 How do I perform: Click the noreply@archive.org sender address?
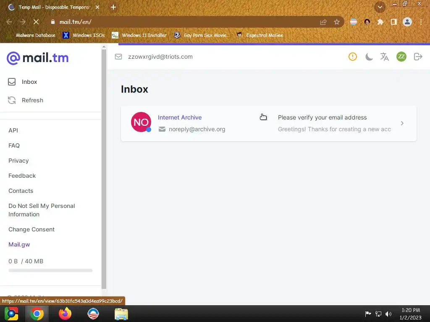click(197, 129)
